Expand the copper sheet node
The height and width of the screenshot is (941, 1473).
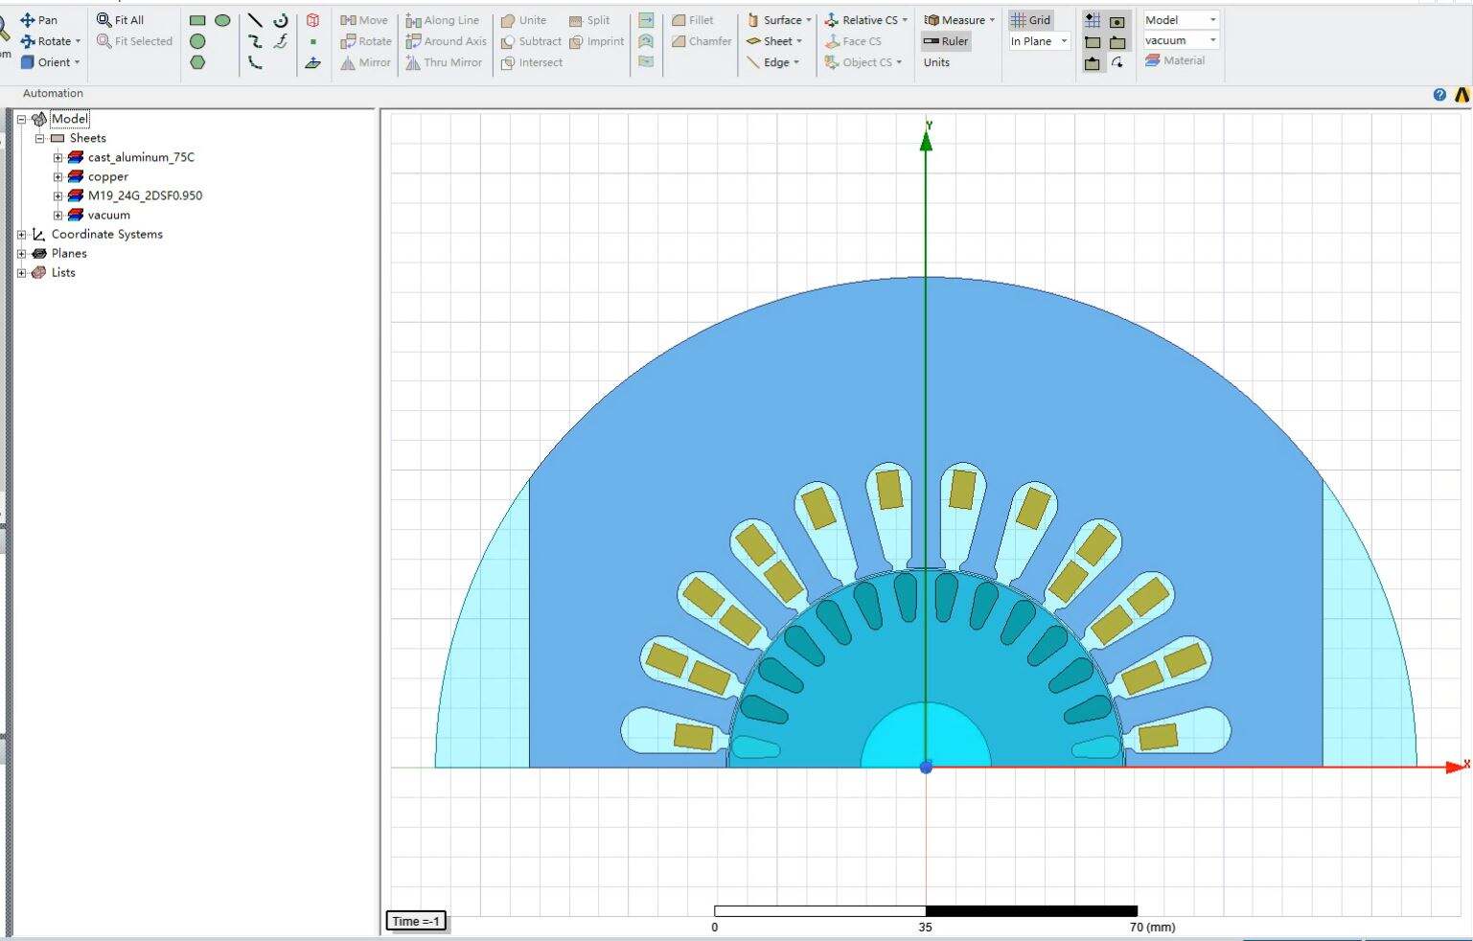click(58, 176)
